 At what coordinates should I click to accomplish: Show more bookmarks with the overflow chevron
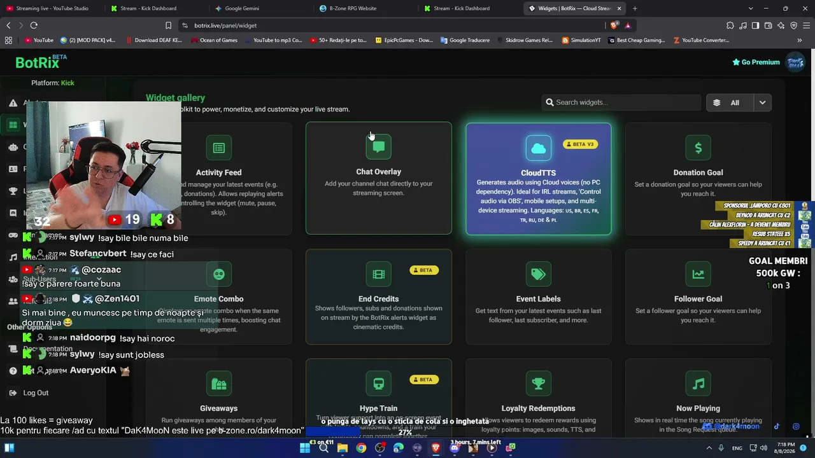coord(799,40)
